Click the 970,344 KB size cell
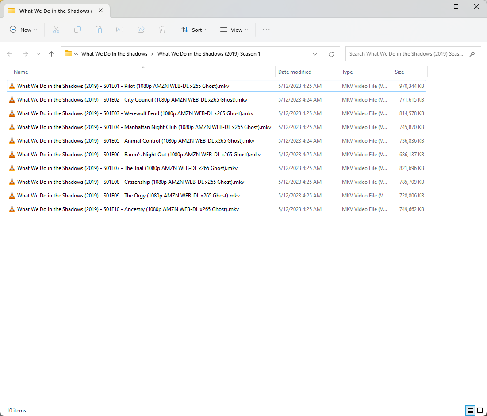Viewport: 487px width, 416px height. click(411, 86)
